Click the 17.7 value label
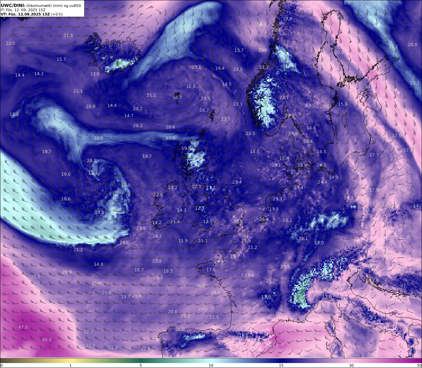Viewport: 422px width, 368px height. click(x=374, y=155)
